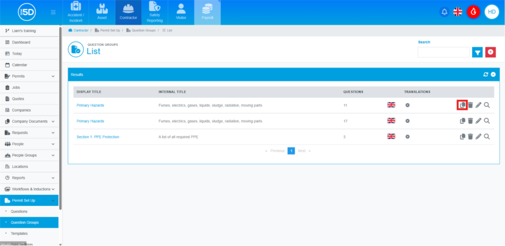Delete the Primary Hazards group with 11 questions
This screenshot has height=246, width=505.
pyautogui.click(x=470, y=105)
